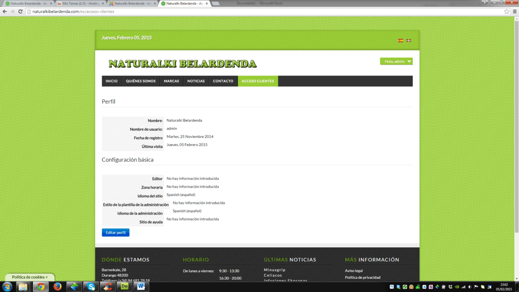
Task: Open the green checkmark tray icon
Action: (405, 287)
